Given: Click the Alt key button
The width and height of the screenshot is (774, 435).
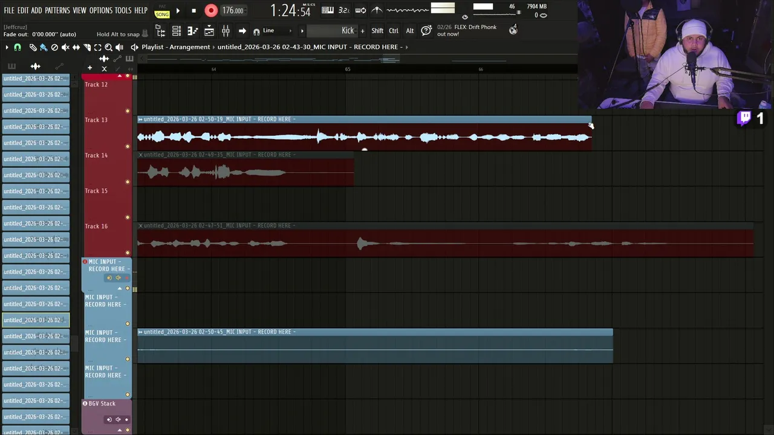Looking at the screenshot, I should (x=410, y=31).
